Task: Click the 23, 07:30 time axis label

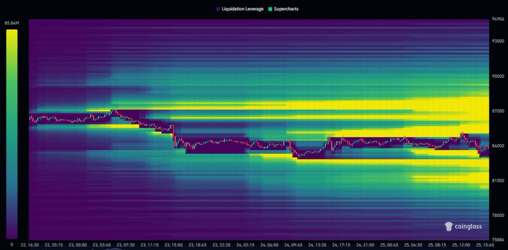Action: click(126, 245)
